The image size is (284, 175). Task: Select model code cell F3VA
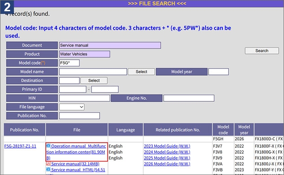(217, 164)
